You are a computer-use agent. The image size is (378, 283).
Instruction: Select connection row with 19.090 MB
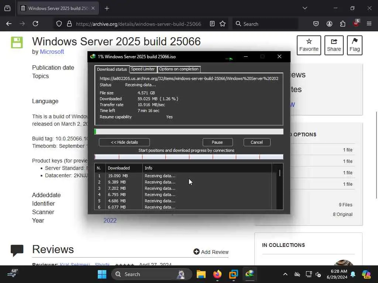coord(183,176)
